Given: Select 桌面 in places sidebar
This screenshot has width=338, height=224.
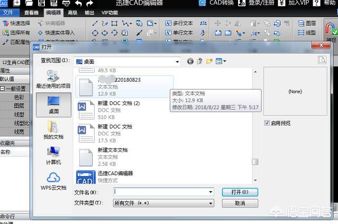Looking at the screenshot, I should [x=53, y=105].
